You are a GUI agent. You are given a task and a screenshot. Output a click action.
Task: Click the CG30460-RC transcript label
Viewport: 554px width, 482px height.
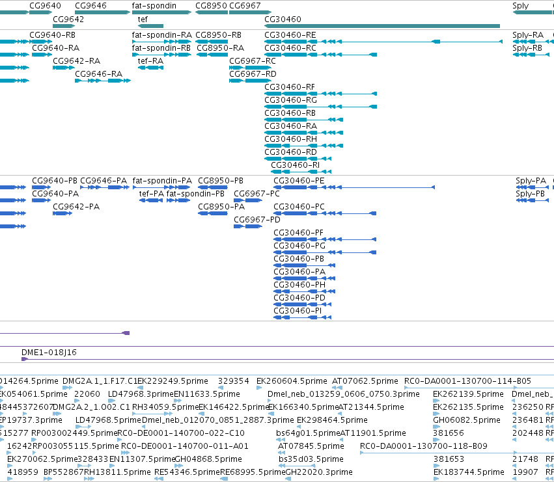point(290,48)
